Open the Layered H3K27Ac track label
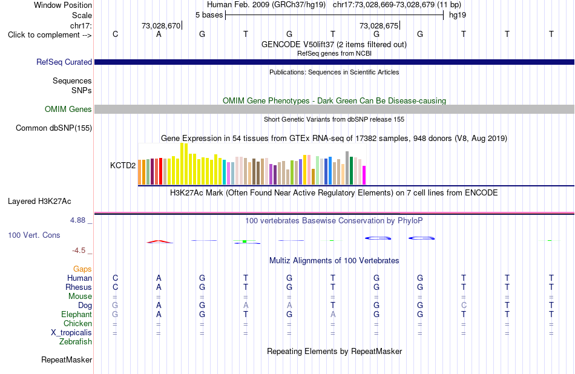Image resolution: width=575 pixels, height=374 pixels. click(x=39, y=202)
